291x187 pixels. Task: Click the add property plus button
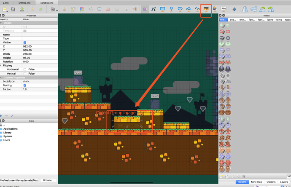(1, 116)
